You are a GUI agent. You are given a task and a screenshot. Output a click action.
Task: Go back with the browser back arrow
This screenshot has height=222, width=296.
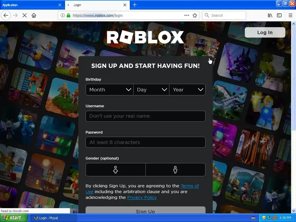(6, 16)
